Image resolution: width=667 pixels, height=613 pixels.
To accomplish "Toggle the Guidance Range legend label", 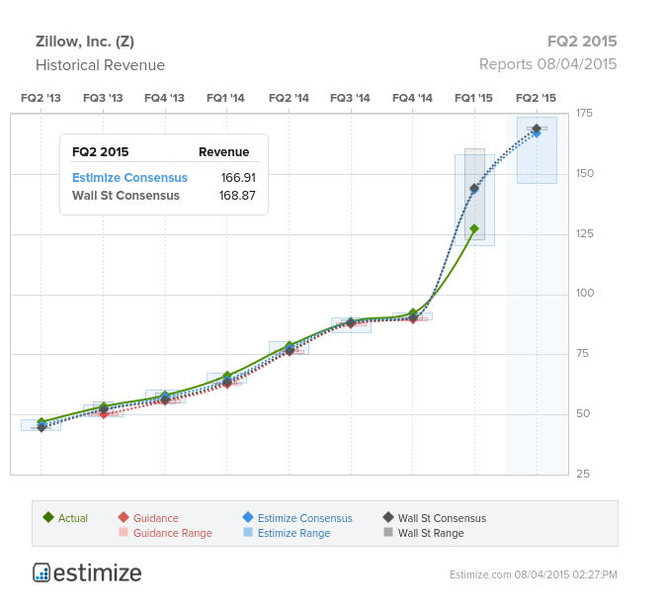I will tap(172, 533).
